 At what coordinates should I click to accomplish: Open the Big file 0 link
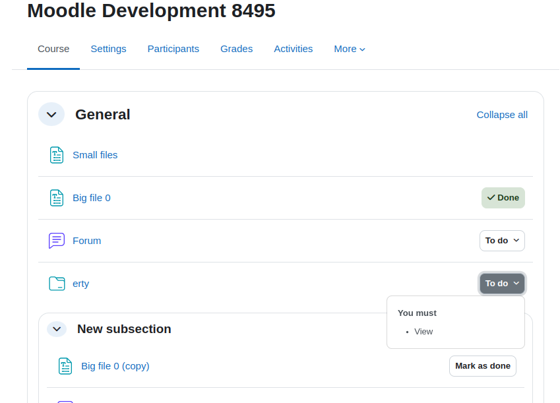pos(92,198)
